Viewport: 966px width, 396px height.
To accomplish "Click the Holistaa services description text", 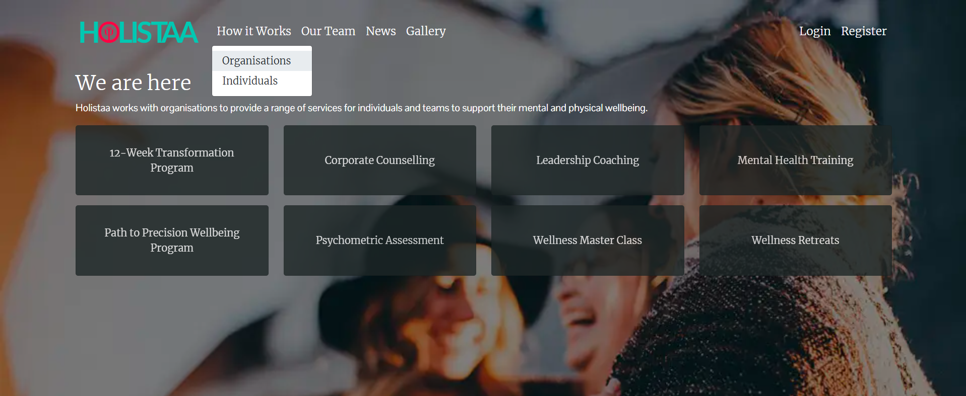I will pyautogui.click(x=361, y=108).
